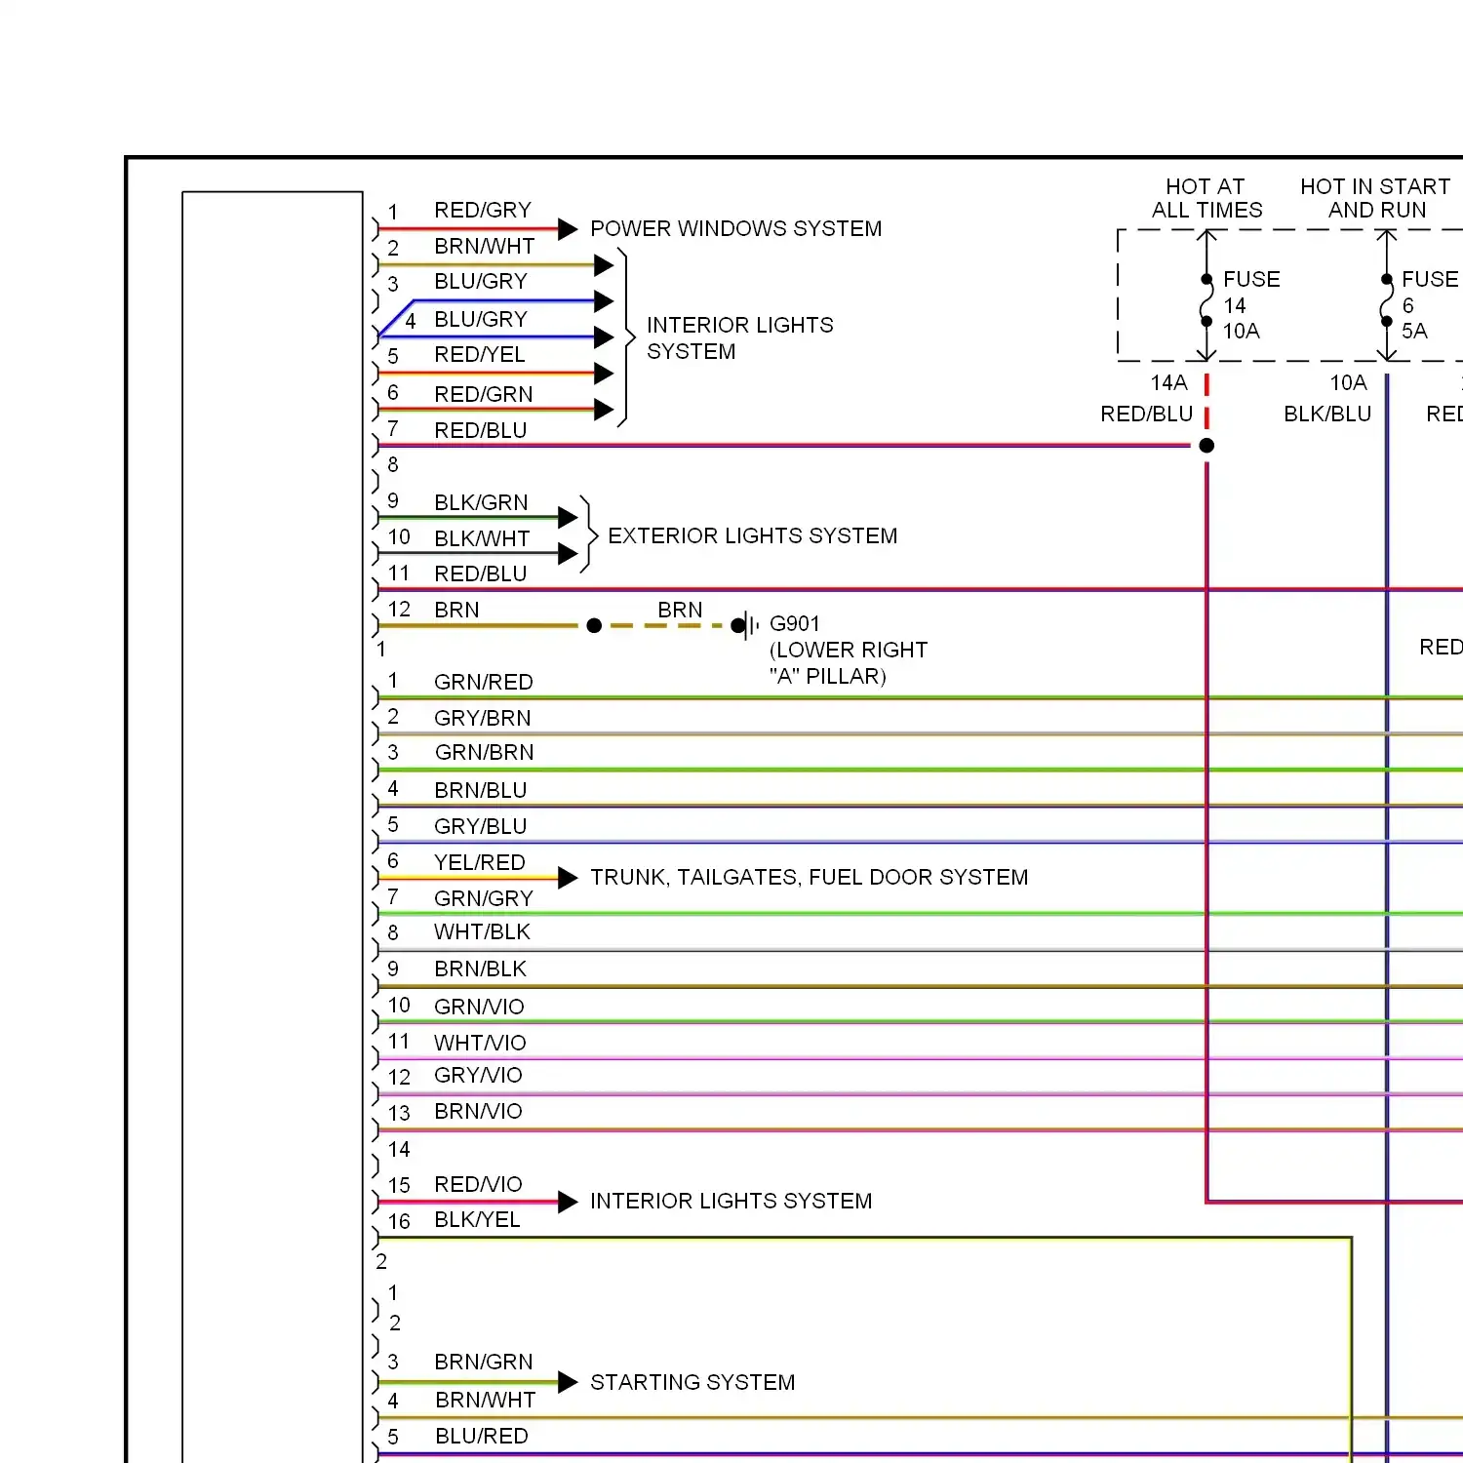This screenshot has width=1463, height=1463.
Task: Click the RED/GRN wire label
Action: [x=484, y=395]
